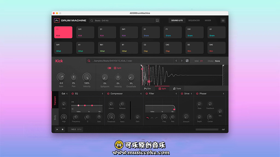Collapse the Drive section chevron
Image resolution: width=280 pixels, height=157 pixels.
191,94
